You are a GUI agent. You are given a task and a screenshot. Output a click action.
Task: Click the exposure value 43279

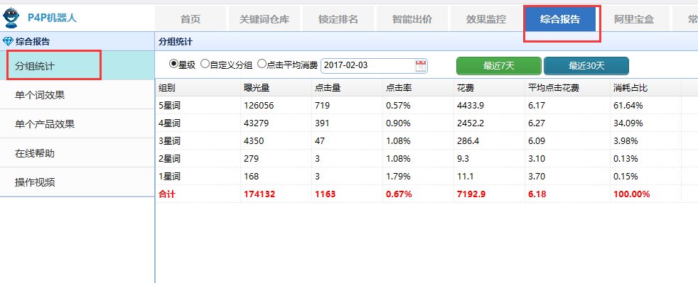(x=257, y=123)
